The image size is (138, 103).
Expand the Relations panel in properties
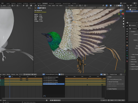coord(133,57)
